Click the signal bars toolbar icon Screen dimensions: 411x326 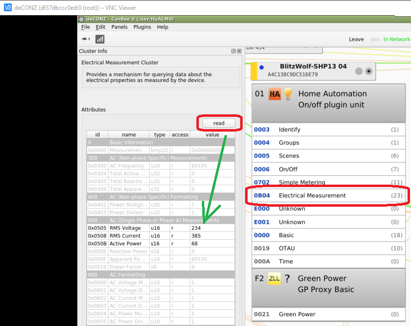tap(100, 39)
